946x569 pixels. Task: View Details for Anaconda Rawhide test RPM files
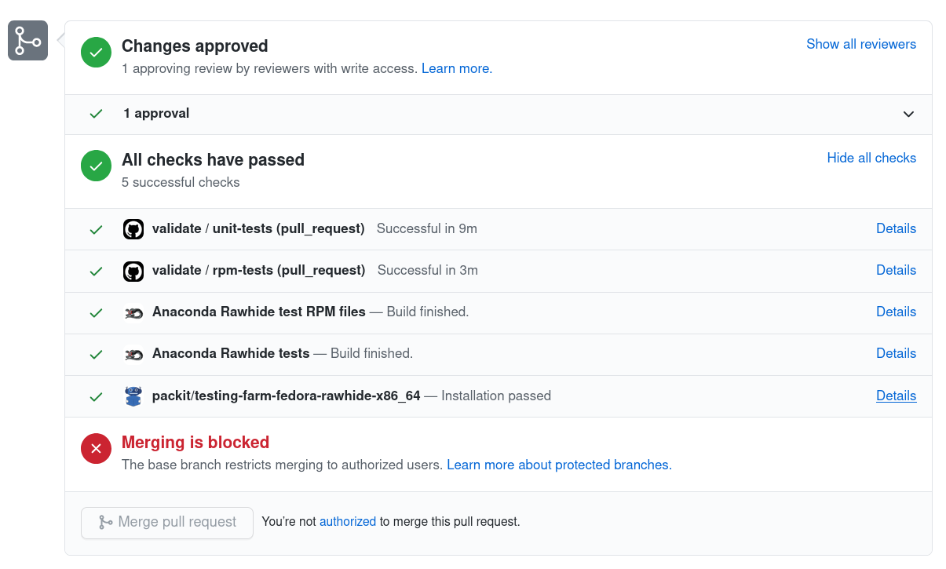point(896,312)
